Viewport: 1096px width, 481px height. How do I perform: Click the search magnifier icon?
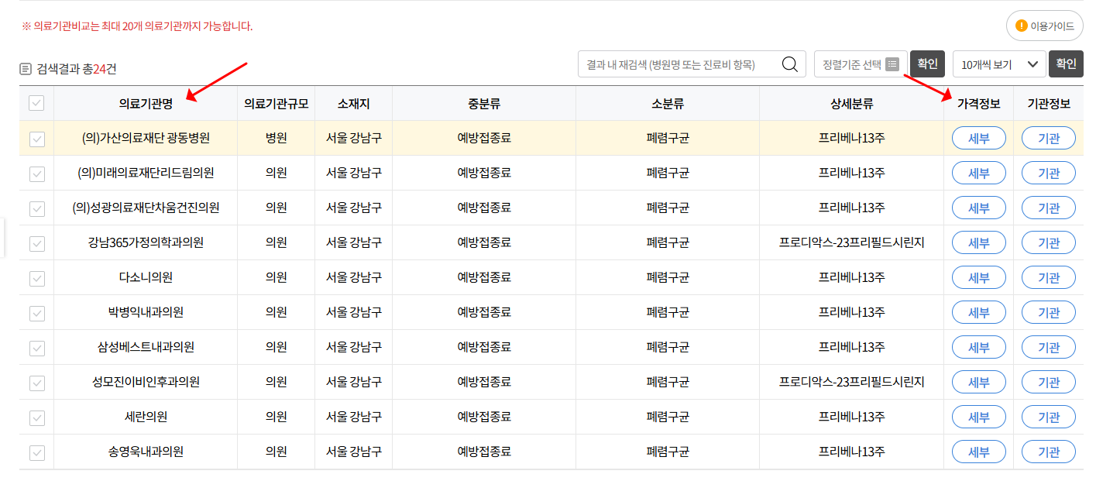(x=789, y=64)
